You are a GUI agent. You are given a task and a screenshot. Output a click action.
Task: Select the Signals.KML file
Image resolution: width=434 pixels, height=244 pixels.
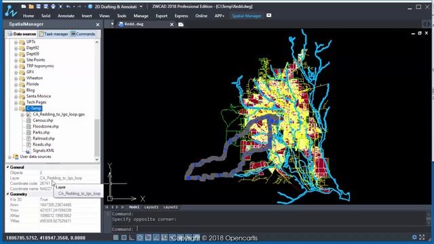pos(43,150)
